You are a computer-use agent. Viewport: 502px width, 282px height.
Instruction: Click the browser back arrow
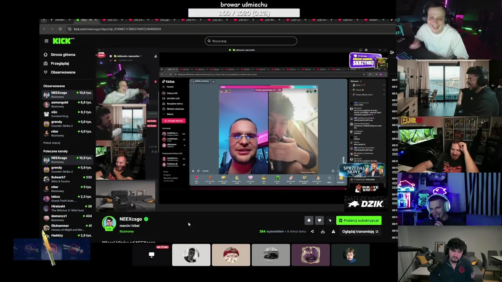(x=44, y=29)
